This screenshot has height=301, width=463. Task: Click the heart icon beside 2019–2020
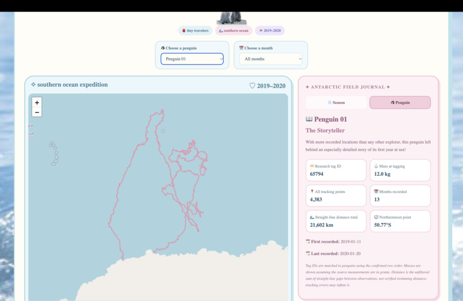click(252, 86)
